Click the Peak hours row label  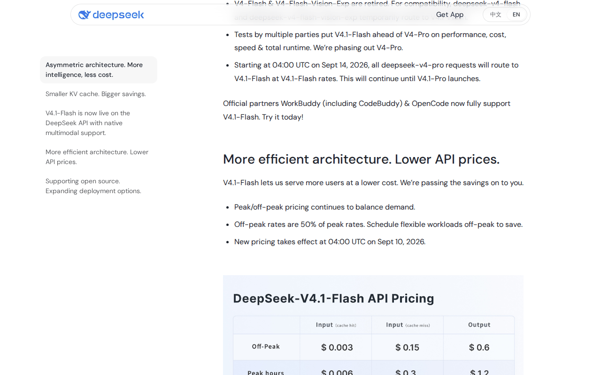[266, 373]
